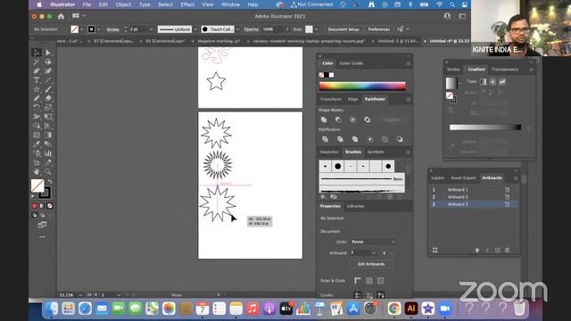
Task: Click Merge pathfinder icon
Action: tap(355, 139)
